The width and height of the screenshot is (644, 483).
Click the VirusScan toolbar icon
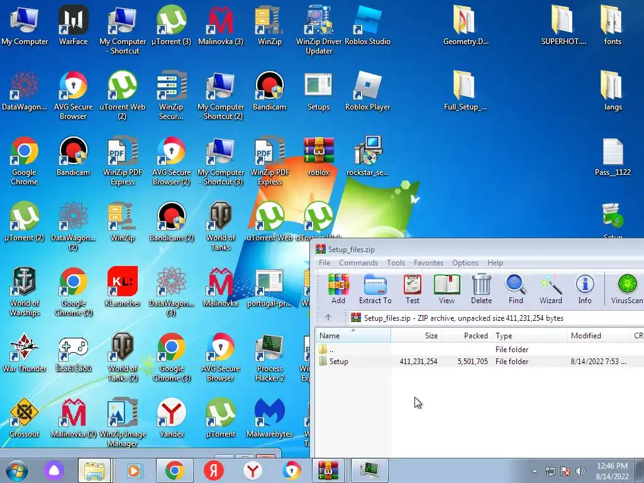[x=627, y=289]
